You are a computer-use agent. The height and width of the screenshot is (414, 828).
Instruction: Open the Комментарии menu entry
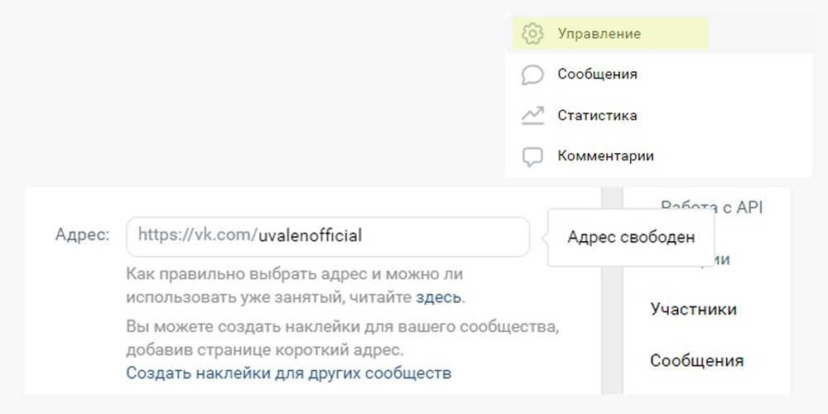click(x=606, y=156)
